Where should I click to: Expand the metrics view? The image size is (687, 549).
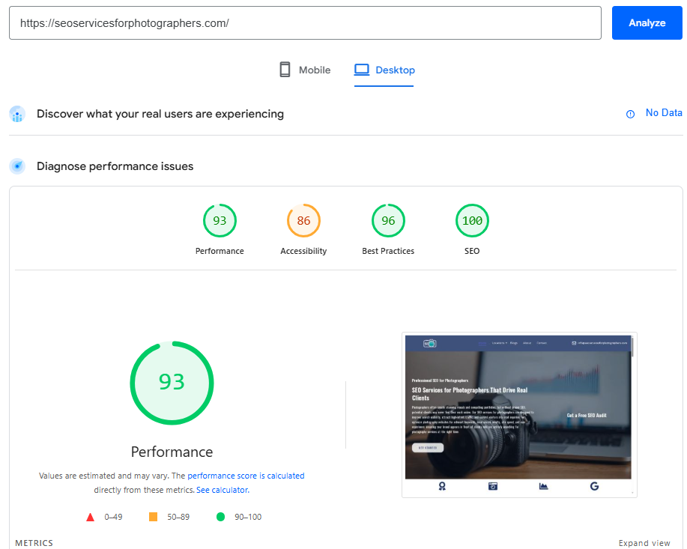coord(644,543)
